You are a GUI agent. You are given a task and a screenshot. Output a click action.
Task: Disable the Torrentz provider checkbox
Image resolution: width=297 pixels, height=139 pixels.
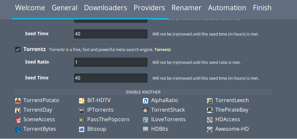pos(18,50)
